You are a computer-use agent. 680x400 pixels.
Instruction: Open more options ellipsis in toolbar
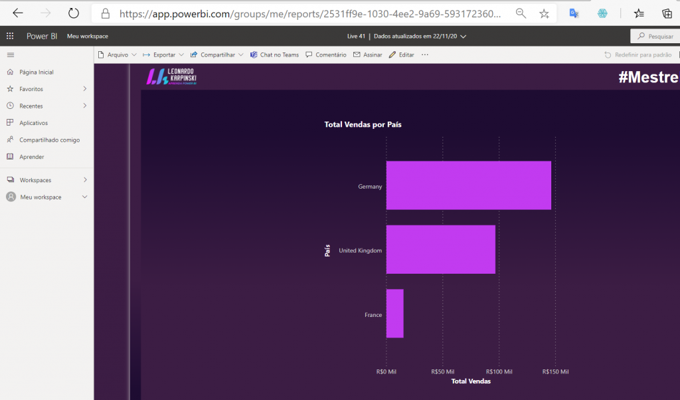point(425,54)
